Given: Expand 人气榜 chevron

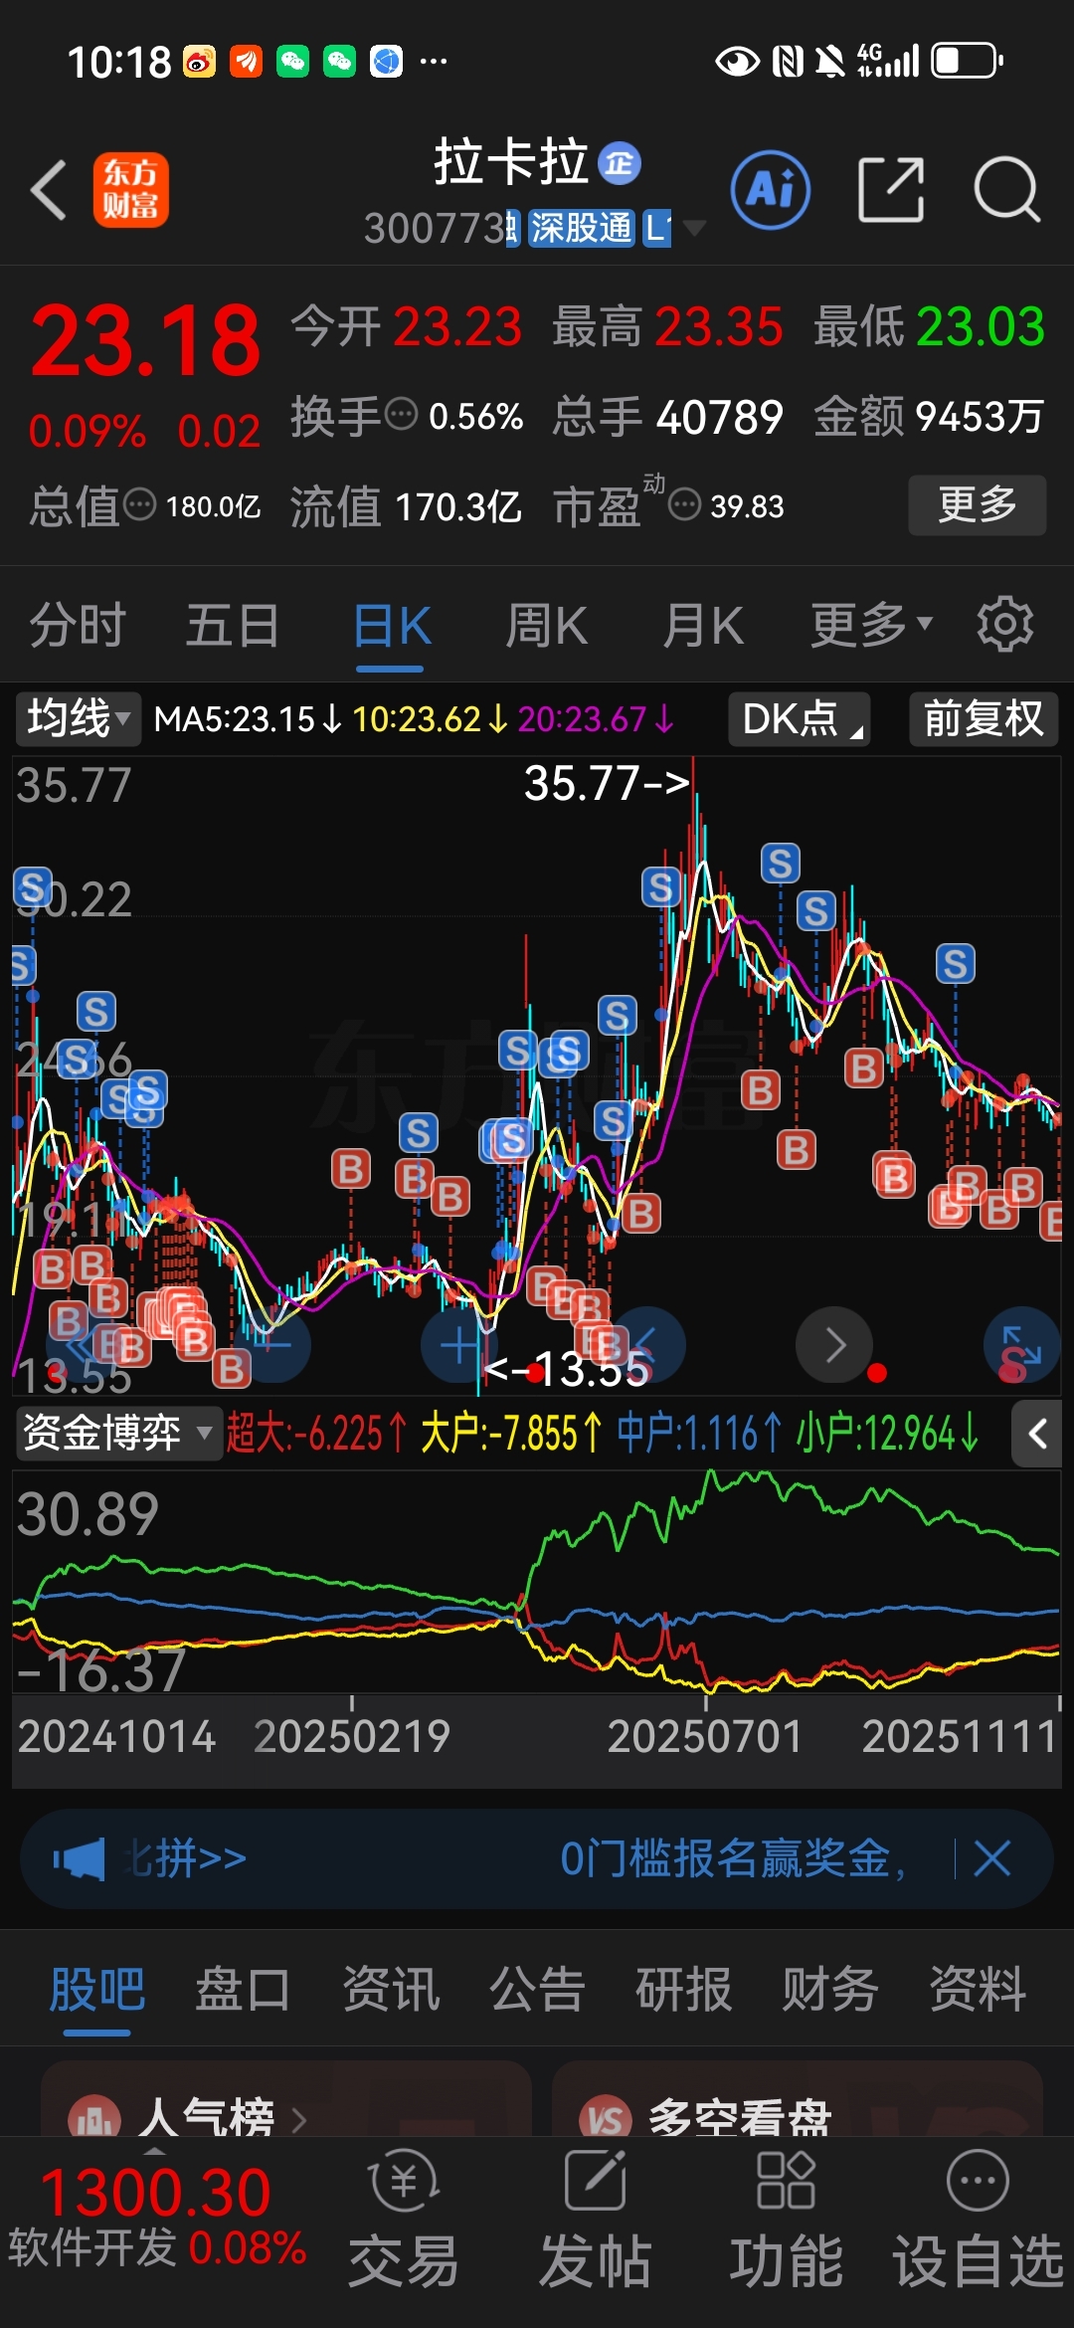Looking at the screenshot, I should (x=299, y=2119).
